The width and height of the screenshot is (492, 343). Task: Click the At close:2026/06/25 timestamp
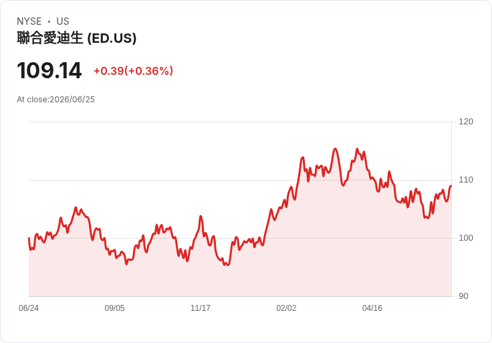pos(55,100)
